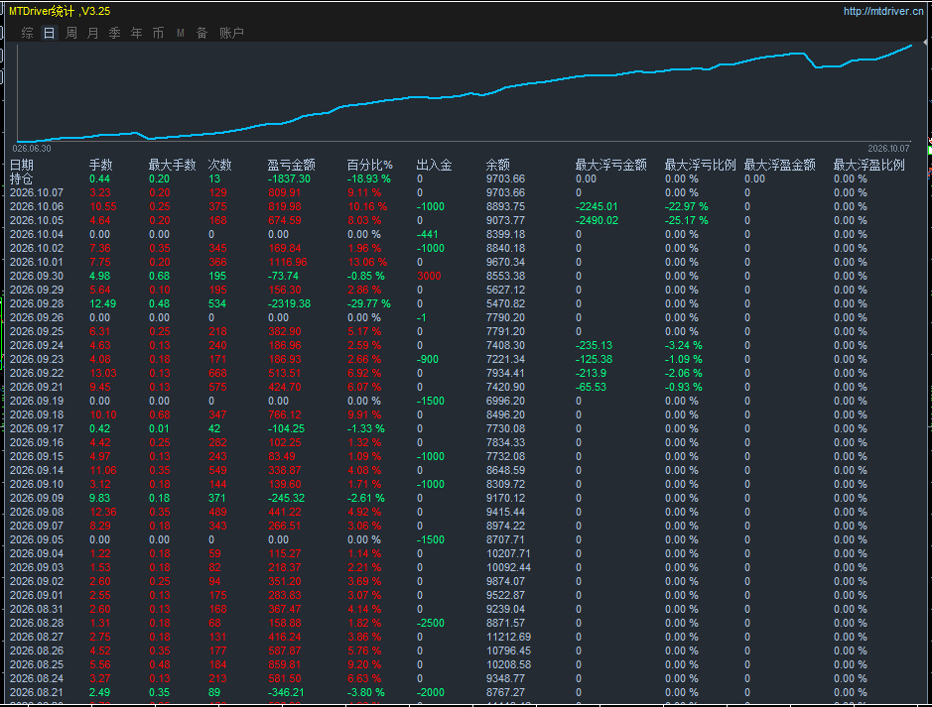This screenshot has height=707, width=932.
Task: Select the 2026.10.06 date row
Action: tap(37, 206)
